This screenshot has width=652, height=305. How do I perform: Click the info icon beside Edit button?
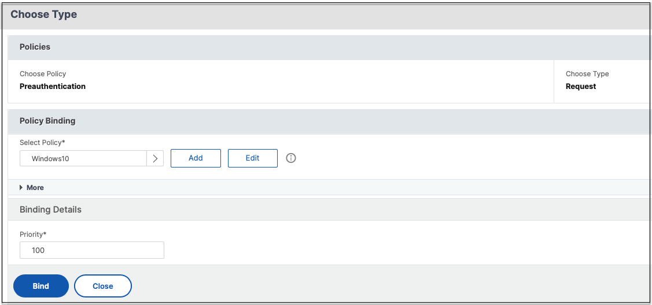(291, 158)
